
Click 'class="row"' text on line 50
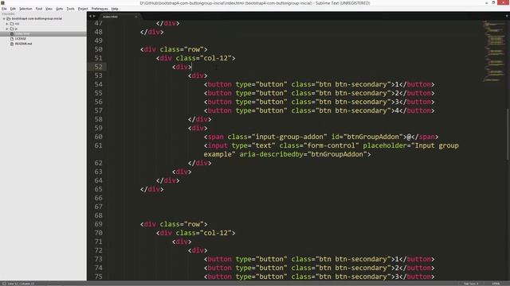(x=182, y=49)
